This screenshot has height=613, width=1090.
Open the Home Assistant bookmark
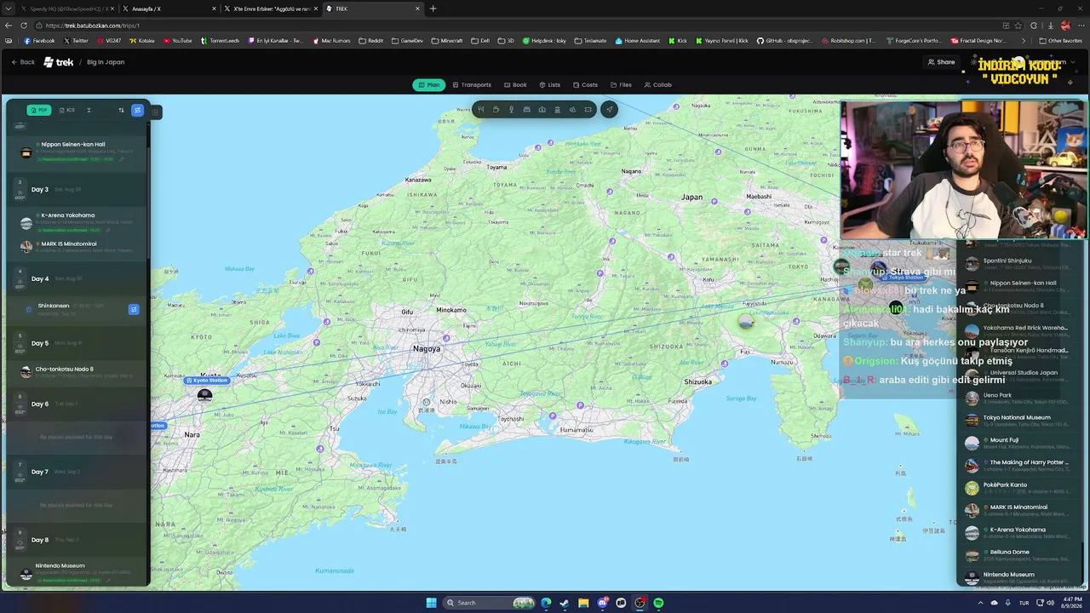[638, 41]
